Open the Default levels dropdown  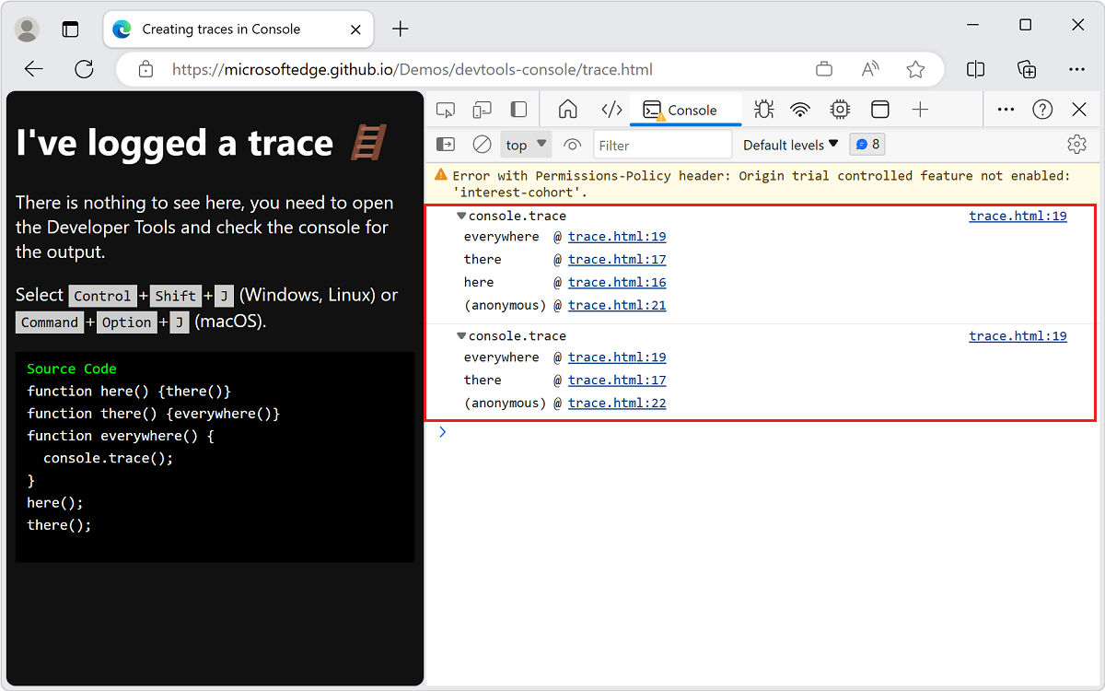point(788,144)
